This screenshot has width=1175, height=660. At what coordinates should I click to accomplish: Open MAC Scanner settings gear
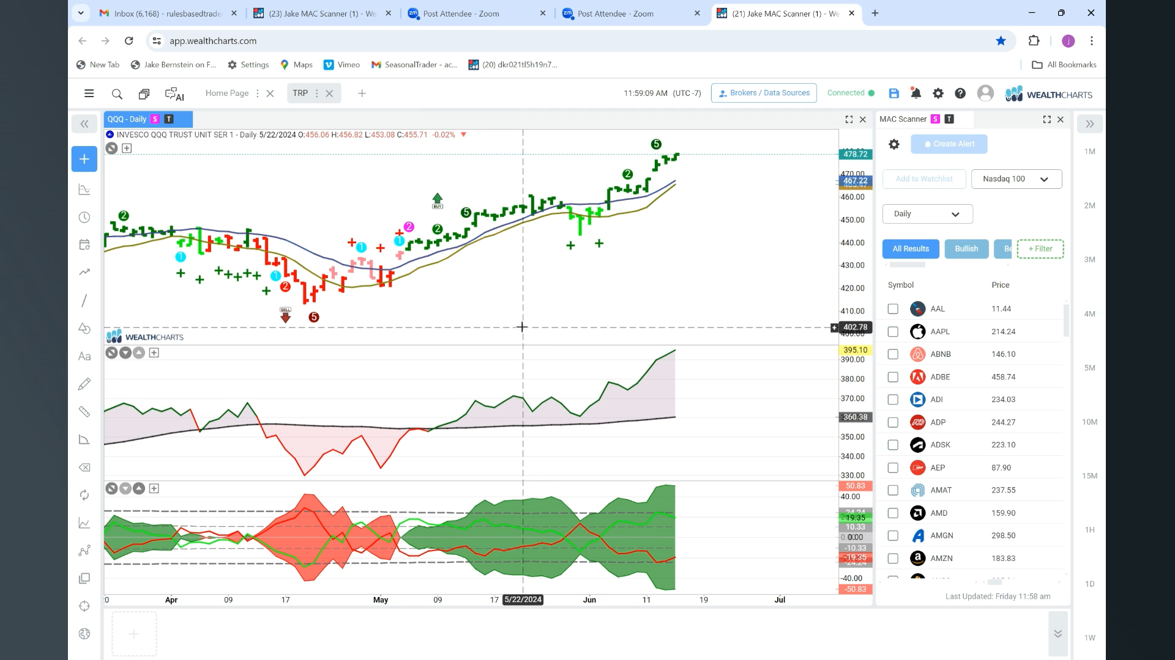point(894,144)
